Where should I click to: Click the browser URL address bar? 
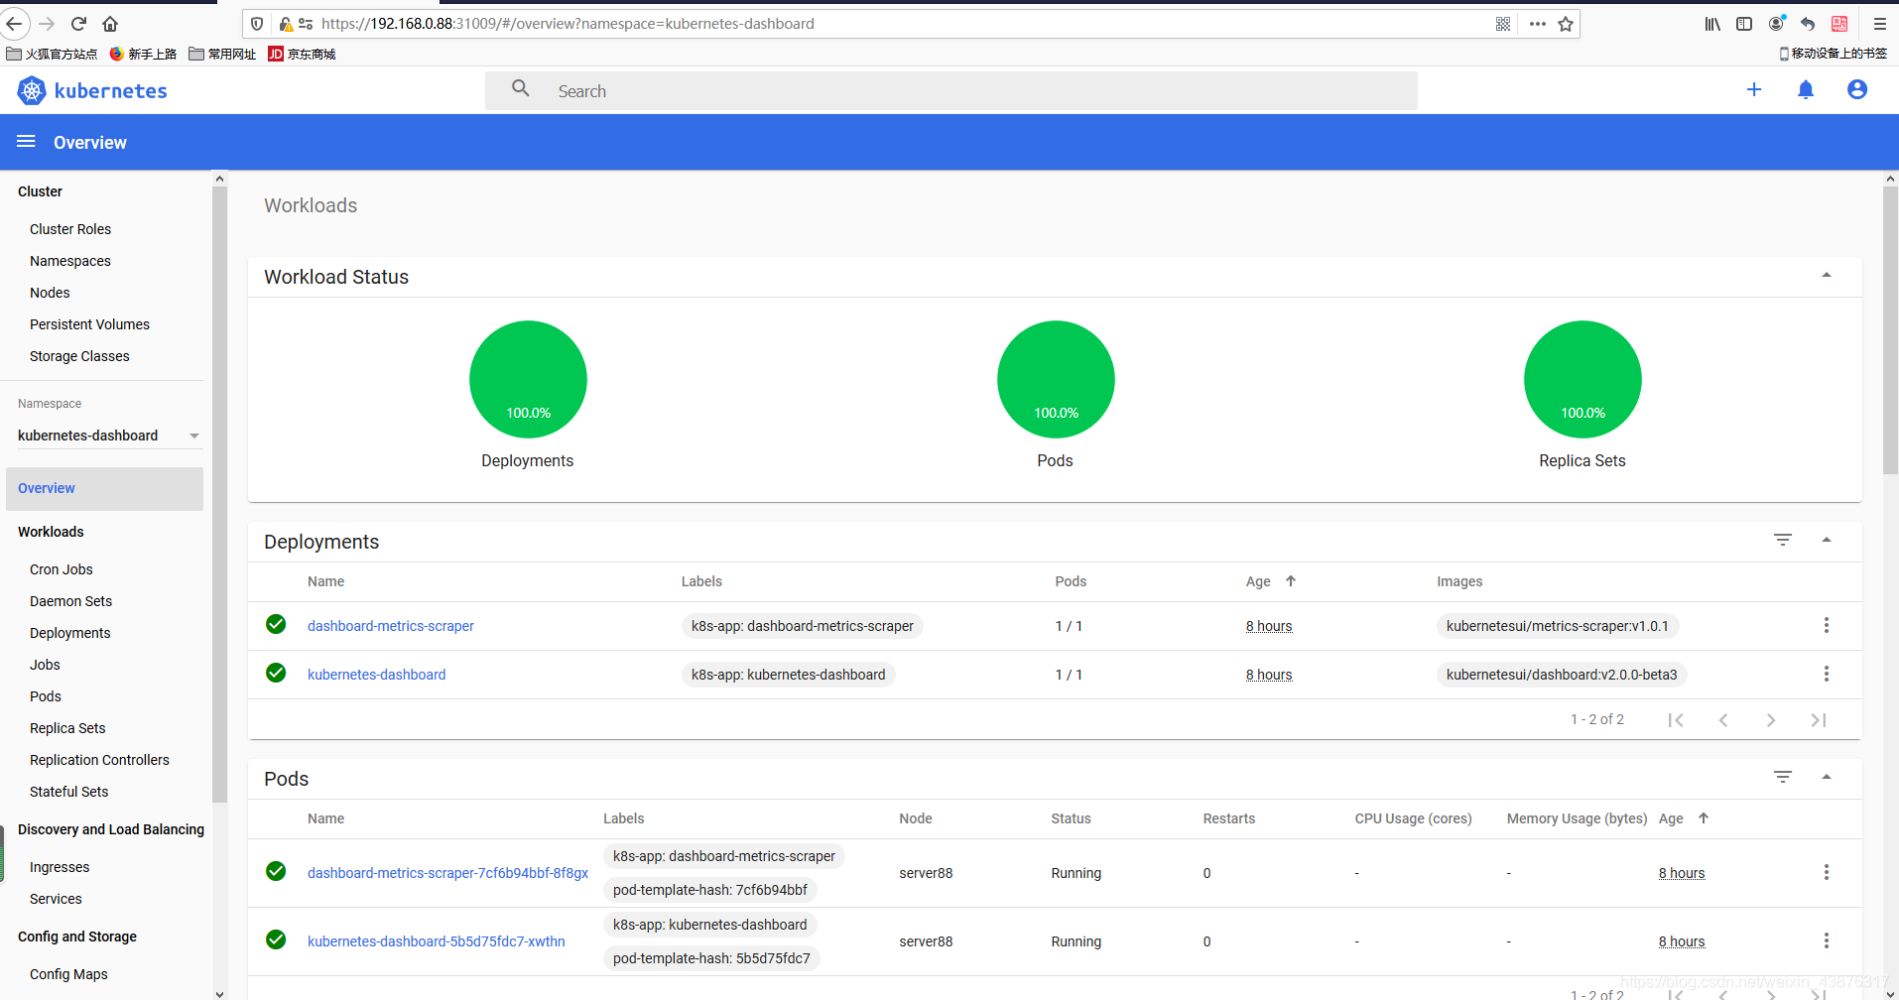(893, 24)
